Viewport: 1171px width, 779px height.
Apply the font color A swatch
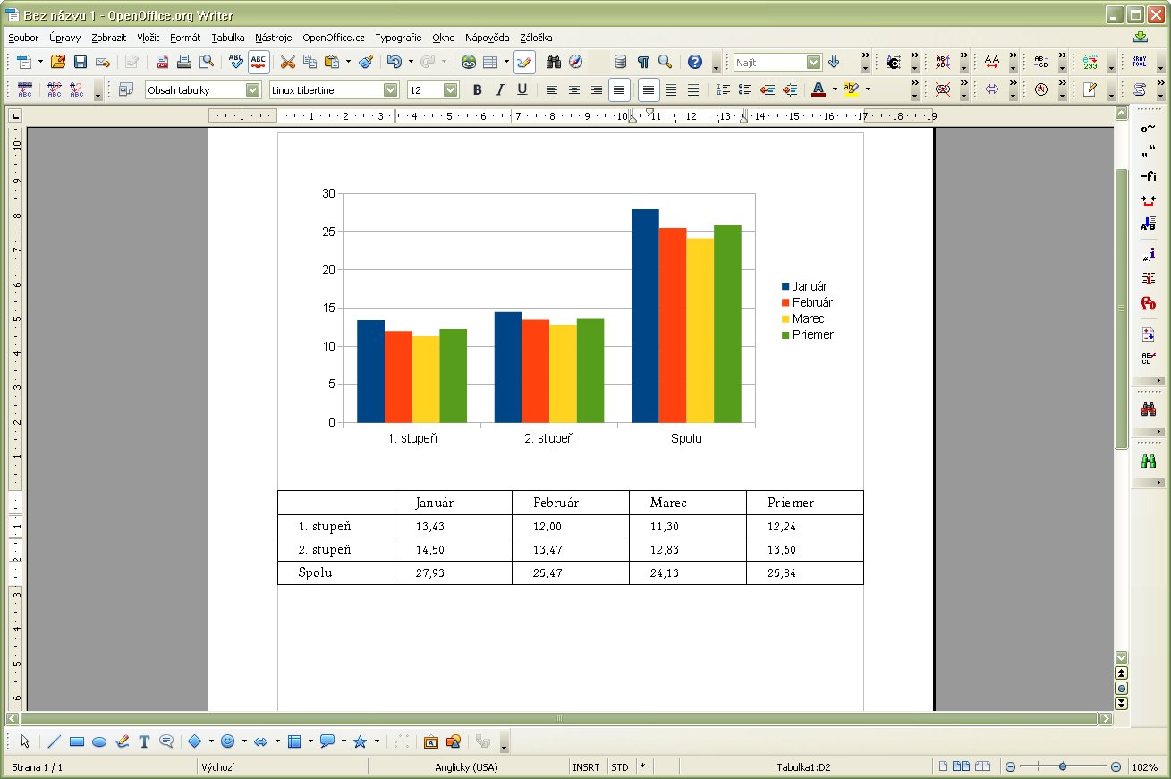point(818,89)
